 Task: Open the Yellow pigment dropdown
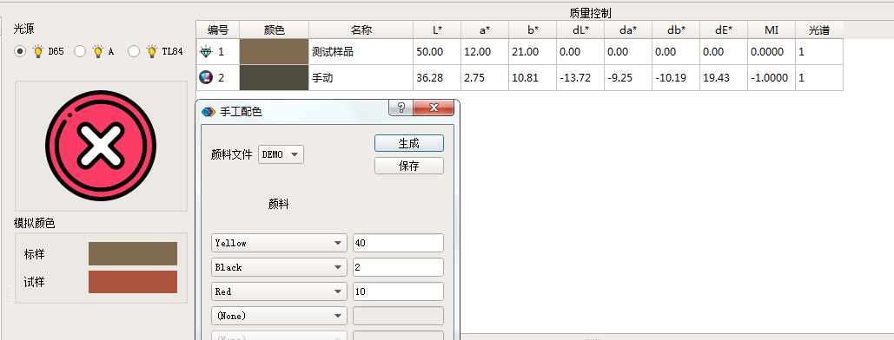point(279,243)
